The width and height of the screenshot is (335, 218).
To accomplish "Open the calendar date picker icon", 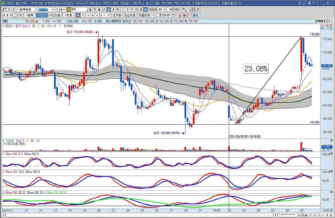I will (x=174, y=15).
